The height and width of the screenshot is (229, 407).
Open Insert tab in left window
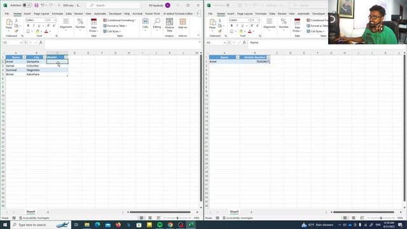(x=27, y=13)
